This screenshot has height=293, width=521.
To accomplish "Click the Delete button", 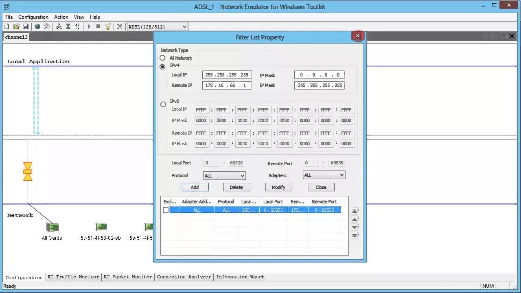I will point(236,187).
